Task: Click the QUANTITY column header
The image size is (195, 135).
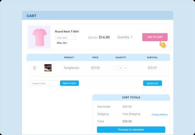Action: [121, 58]
